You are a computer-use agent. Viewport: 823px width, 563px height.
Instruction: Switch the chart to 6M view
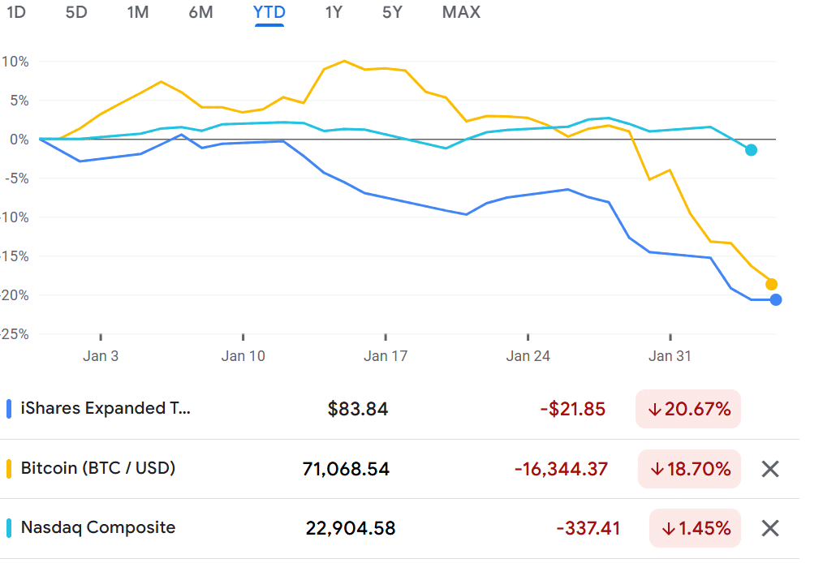click(200, 12)
